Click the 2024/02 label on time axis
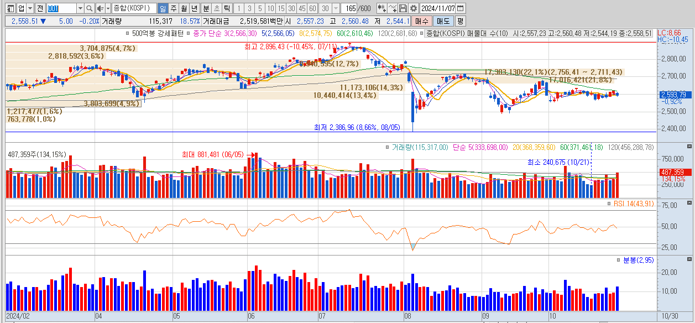This screenshot has height=323, width=695. coord(17,316)
